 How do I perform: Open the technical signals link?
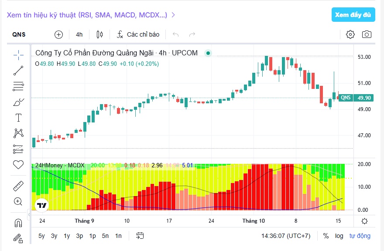(91, 15)
